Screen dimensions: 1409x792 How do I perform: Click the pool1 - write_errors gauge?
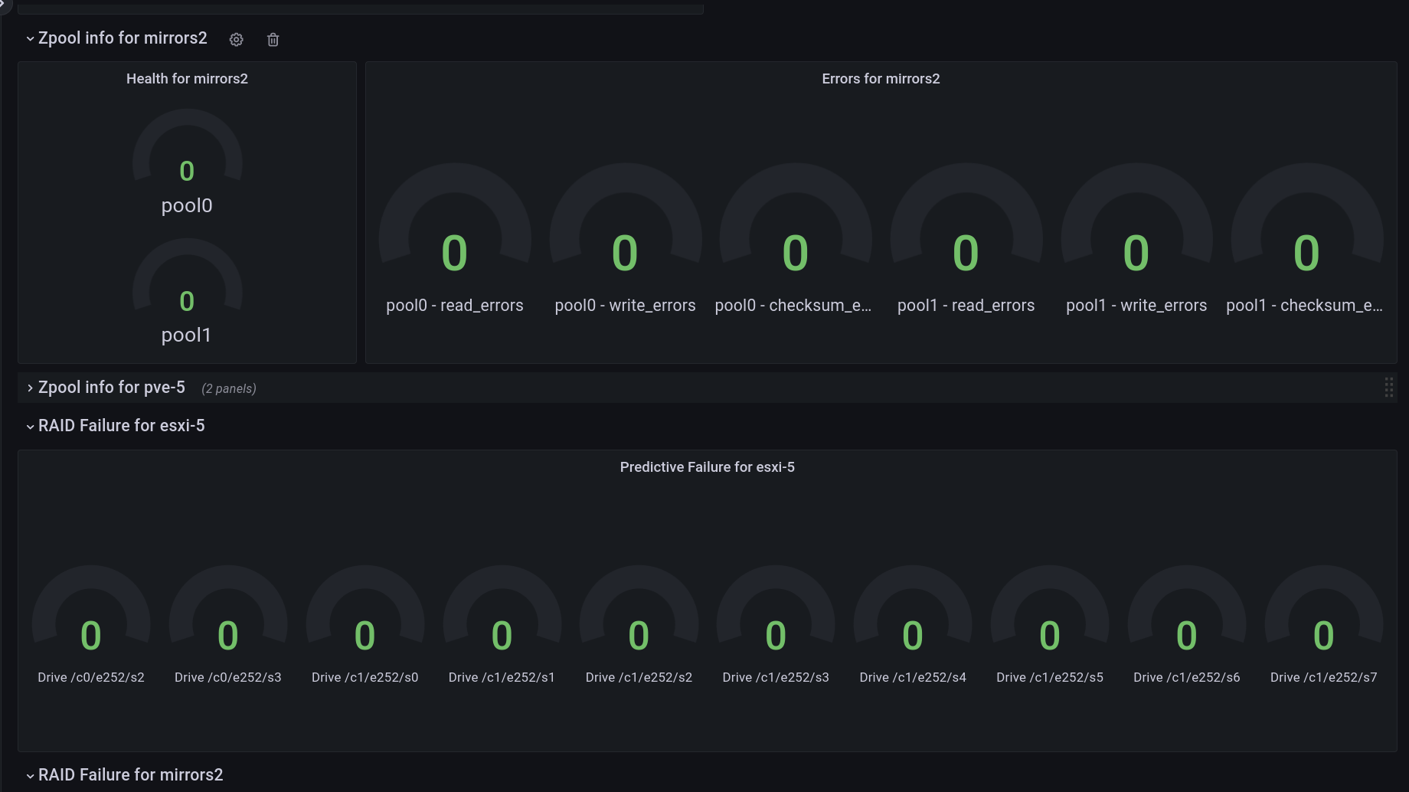[x=1136, y=239]
